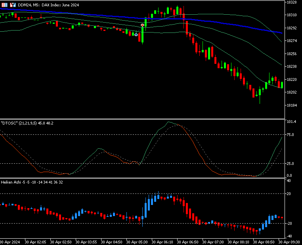Click the '30 Apr 04:50' time label
Viewport: 302px width, 245px height.
(111, 242)
